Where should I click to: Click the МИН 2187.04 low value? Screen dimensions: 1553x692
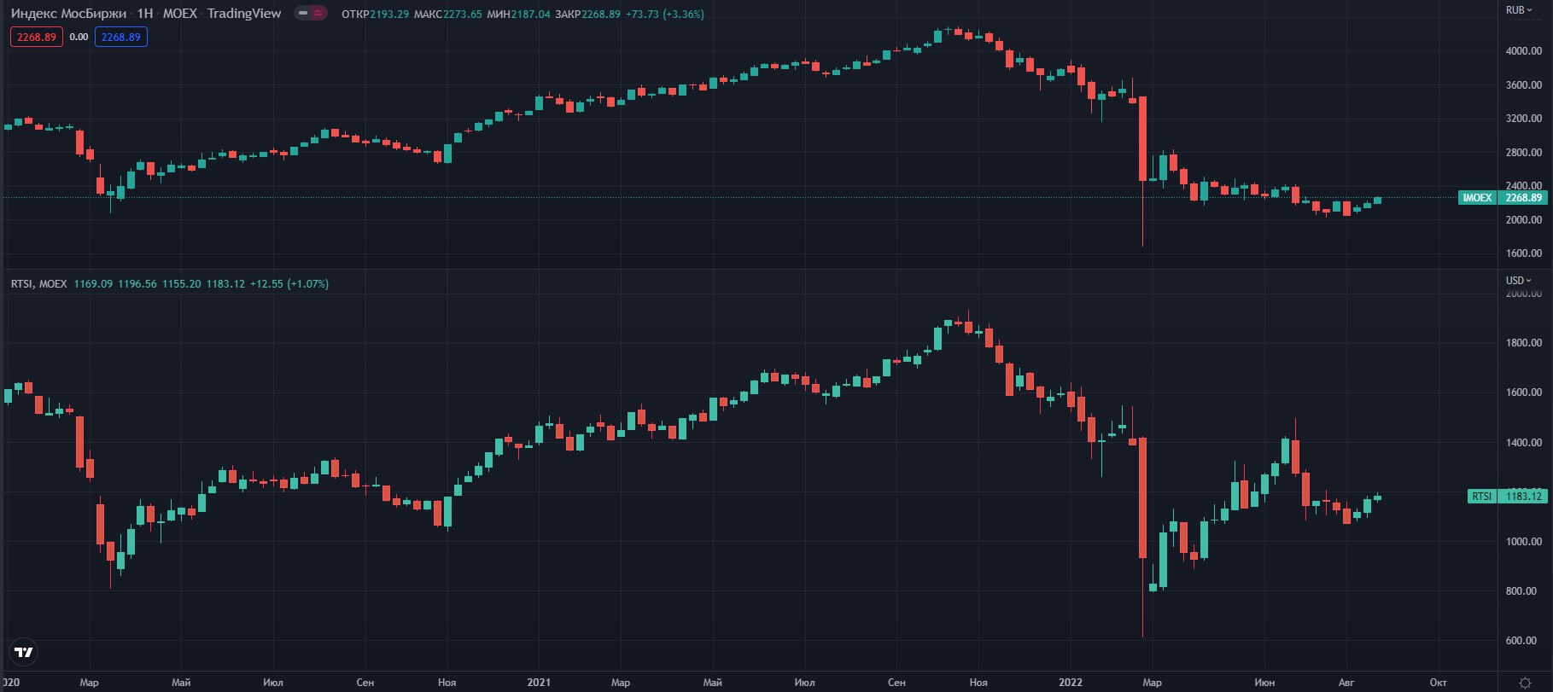[x=518, y=15]
